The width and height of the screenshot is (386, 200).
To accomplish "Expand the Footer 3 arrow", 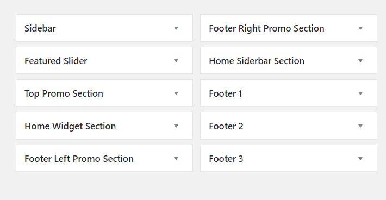I will pyautogui.click(x=360, y=159).
